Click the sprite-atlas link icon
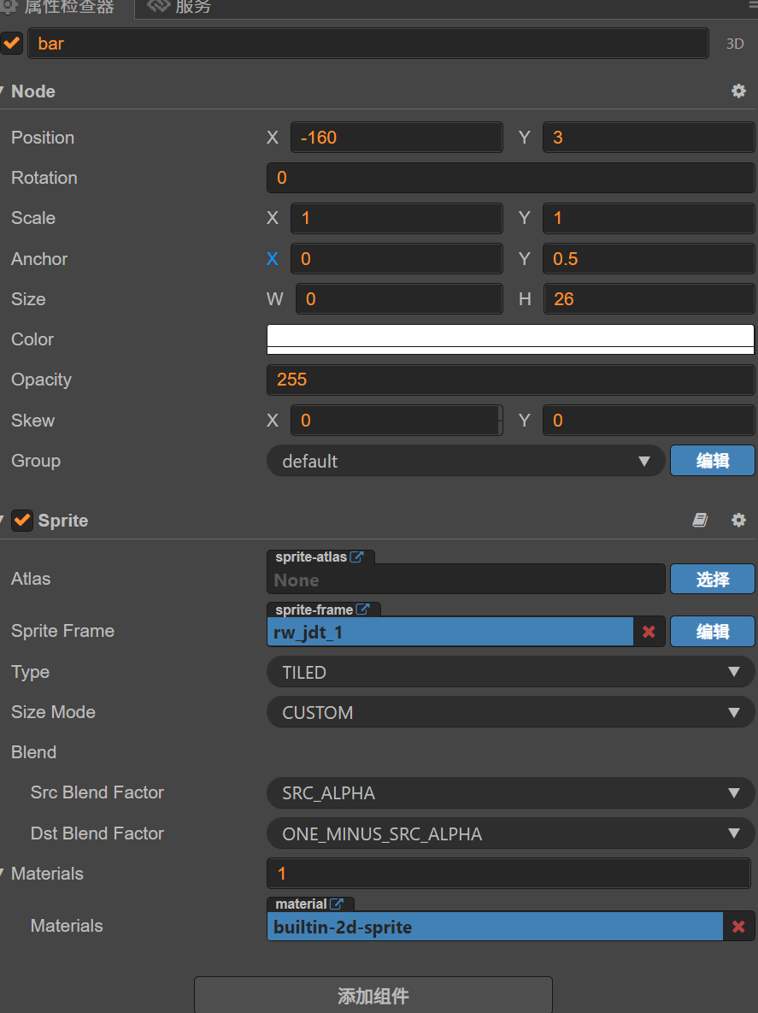This screenshot has width=758, height=1013. (x=357, y=557)
